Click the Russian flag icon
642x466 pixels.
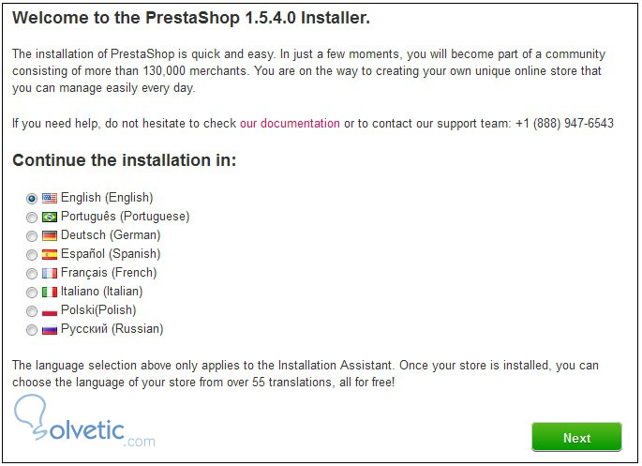pos(50,329)
